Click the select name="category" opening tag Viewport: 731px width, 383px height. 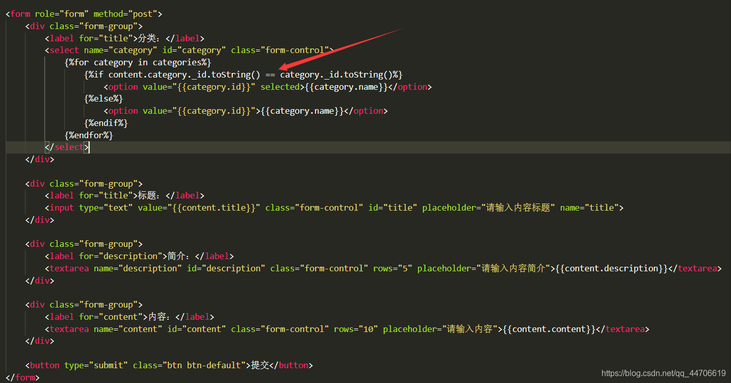[x=189, y=50]
